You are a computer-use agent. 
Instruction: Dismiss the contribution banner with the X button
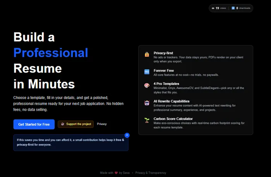pos(127,135)
